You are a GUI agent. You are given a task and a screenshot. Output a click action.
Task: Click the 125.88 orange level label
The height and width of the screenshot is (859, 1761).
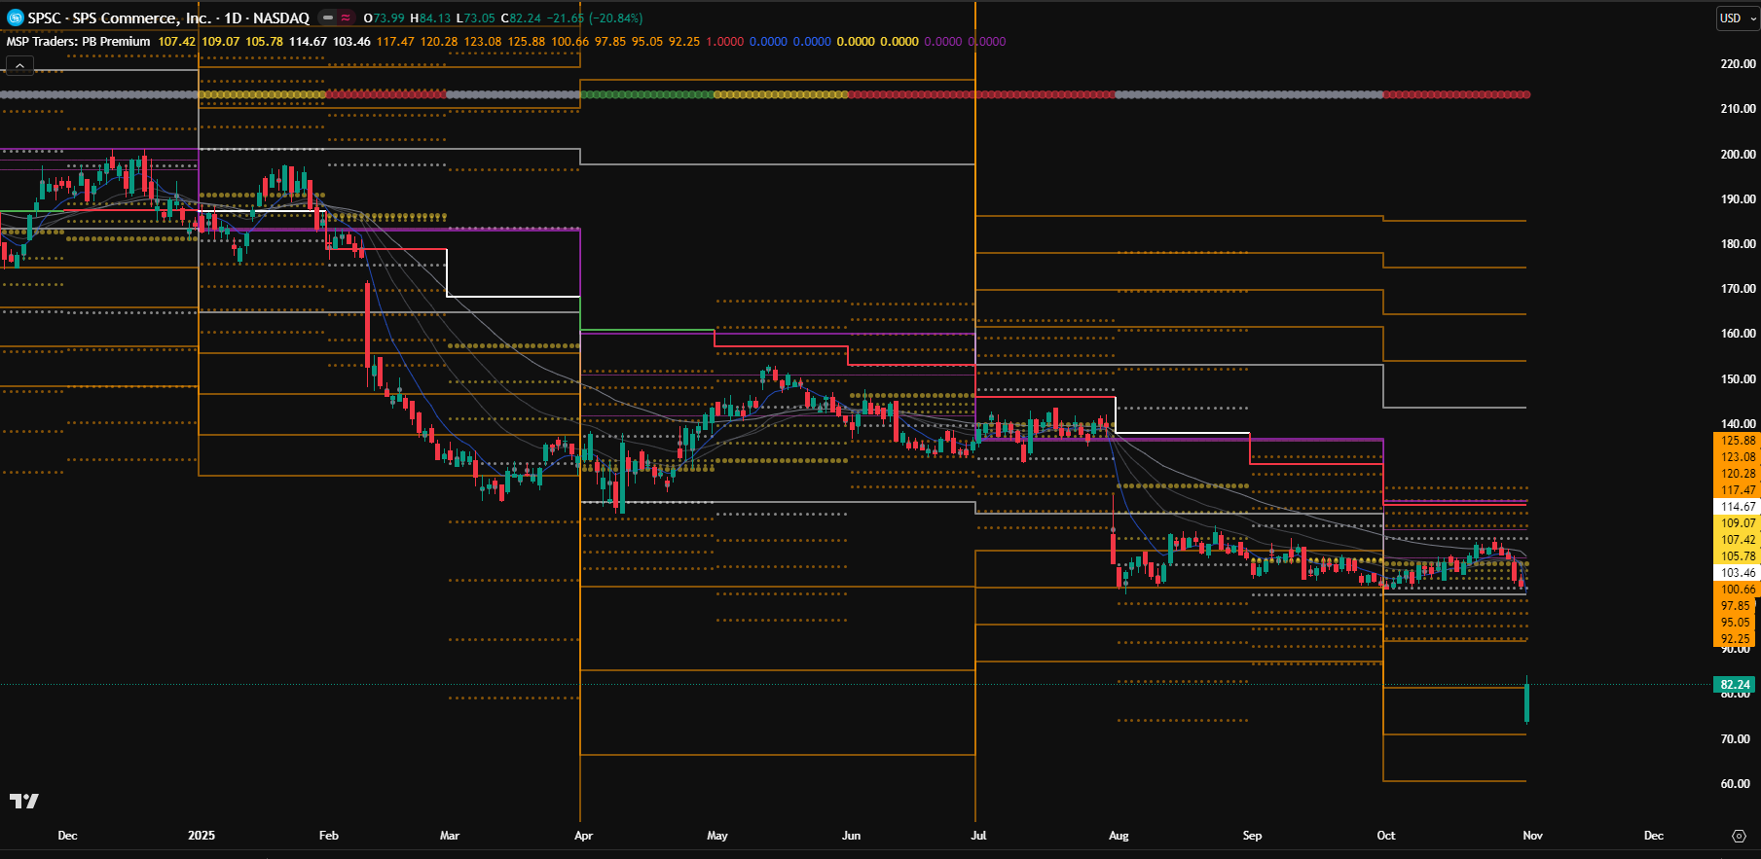pos(1738,441)
